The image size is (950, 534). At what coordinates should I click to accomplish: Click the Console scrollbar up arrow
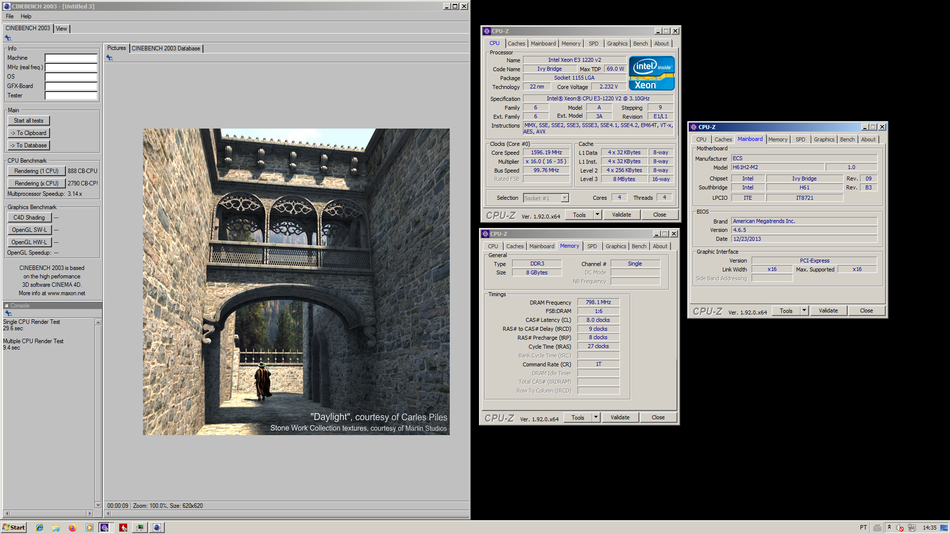pyautogui.click(x=98, y=322)
